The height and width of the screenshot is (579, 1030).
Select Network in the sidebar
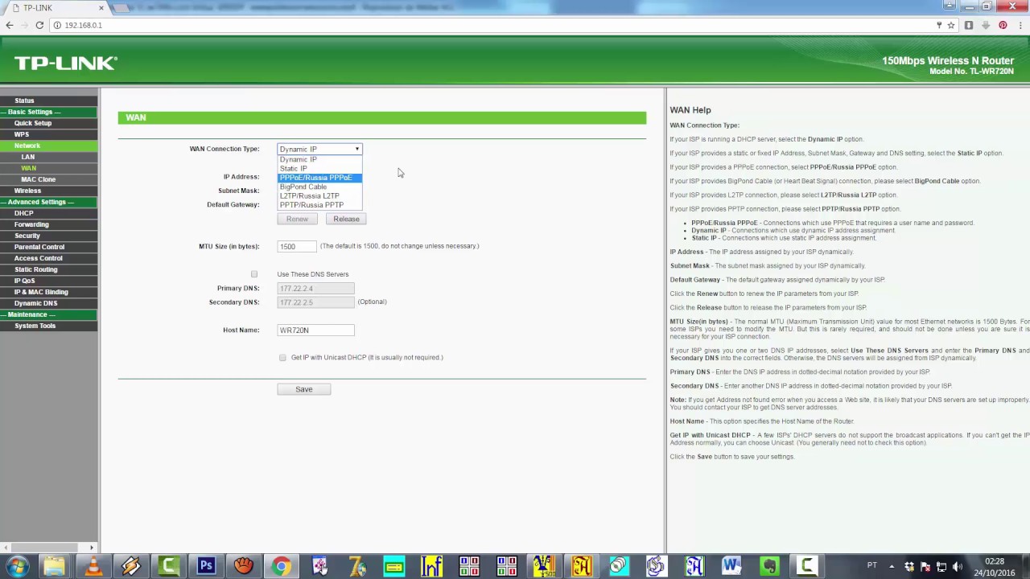click(27, 146)
